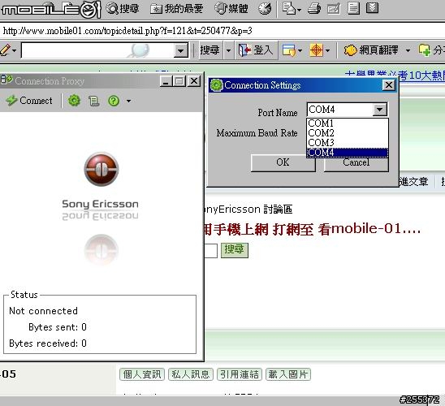Select COM1 from the port list
Image resolution: width=445 pixels, height=406 pixels.
[347, 123]
